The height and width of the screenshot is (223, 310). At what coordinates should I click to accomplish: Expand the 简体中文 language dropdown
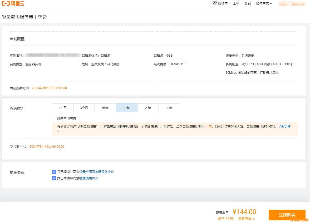click(x=264, y=3)
